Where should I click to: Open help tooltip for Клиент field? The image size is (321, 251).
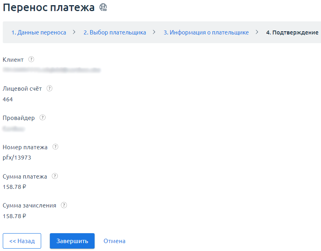(31, 59)
